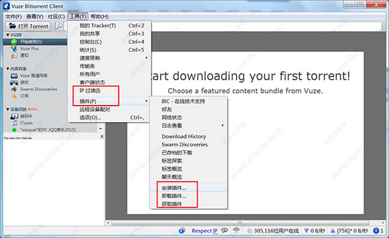Choose 标签探索 in plugin submenu
The image size is (389, 238).
[189, 161]
